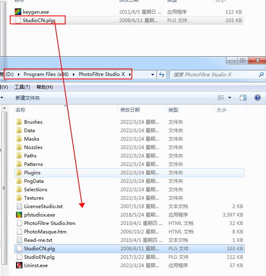Select keygen.exe icon in upper window

[18, 12]
